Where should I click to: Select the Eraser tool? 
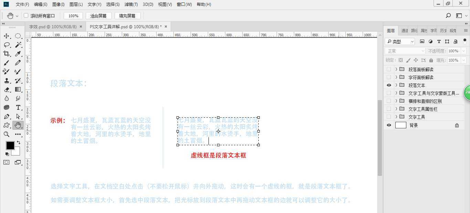pyautogui.click(x=7, y=89)
